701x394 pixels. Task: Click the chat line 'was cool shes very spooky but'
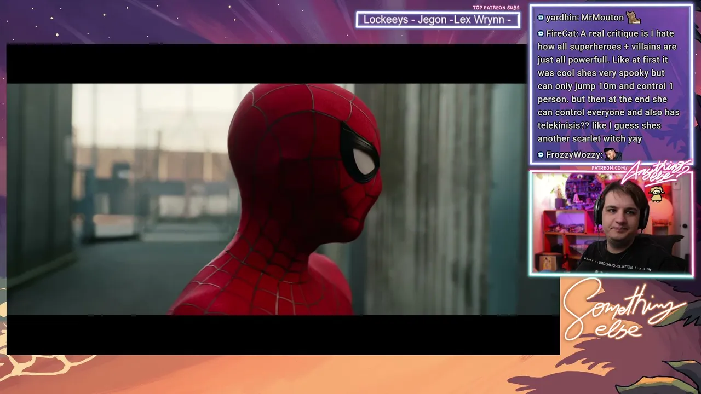[601, 73]
